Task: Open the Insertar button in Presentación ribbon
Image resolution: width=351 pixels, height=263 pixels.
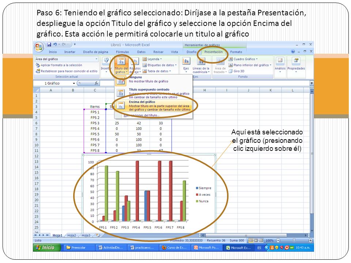Action: (106, 65)
